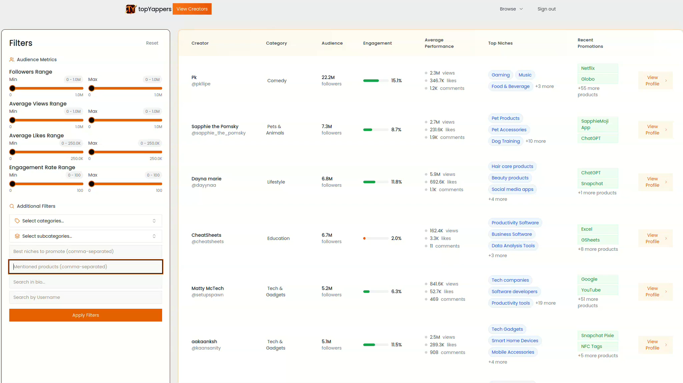Click the Data Analysis Tools tag
Viewport: 683px width, 383px height.
pos(513,245)
